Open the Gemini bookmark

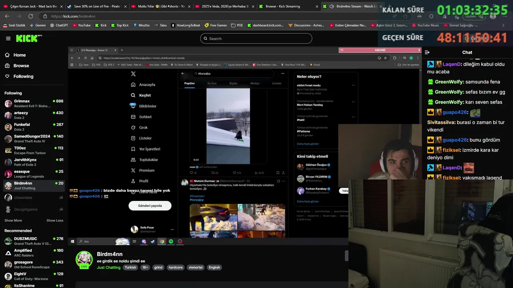pos(37,25)
